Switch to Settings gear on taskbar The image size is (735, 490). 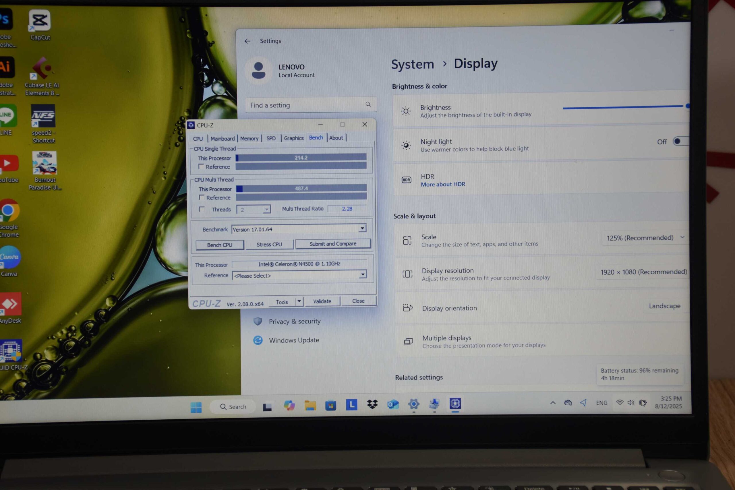(x=414, y=404)
